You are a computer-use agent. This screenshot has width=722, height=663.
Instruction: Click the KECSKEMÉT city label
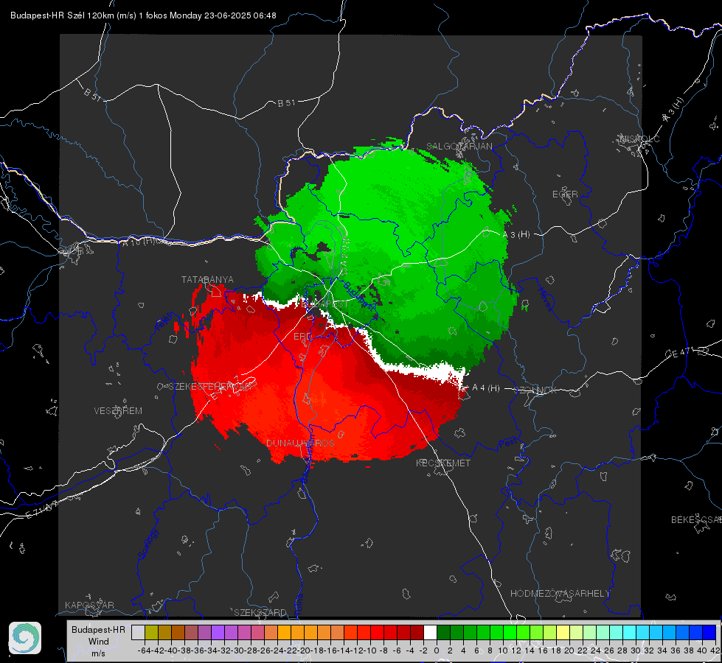point(443,463)
